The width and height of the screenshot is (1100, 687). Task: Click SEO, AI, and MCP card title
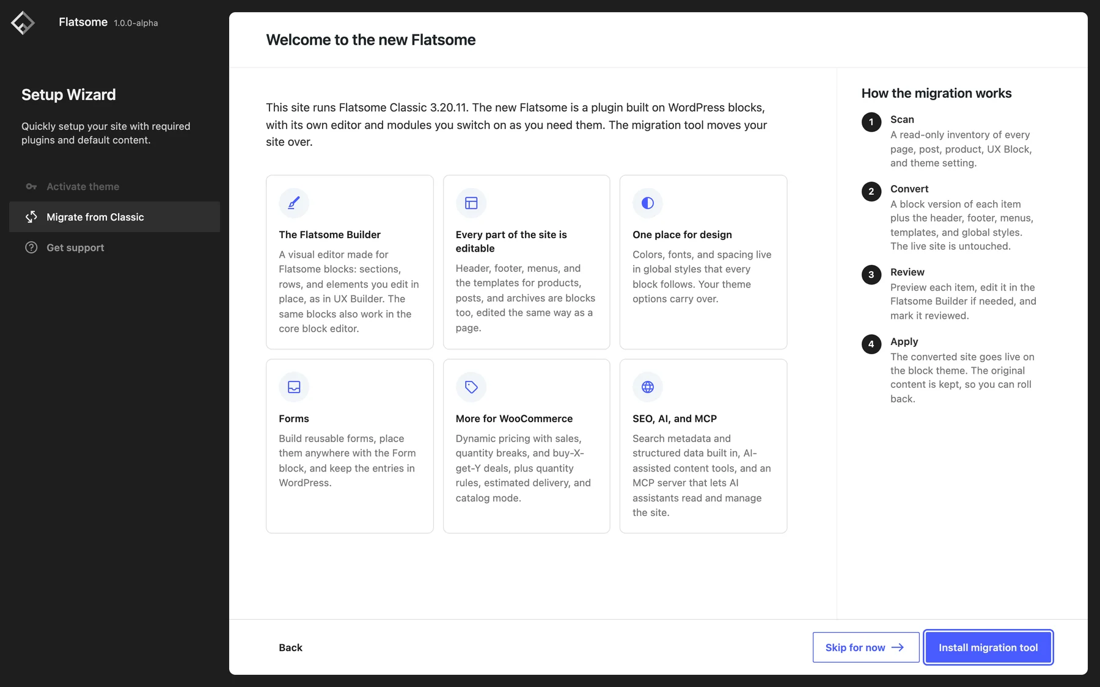pos(675,418)
